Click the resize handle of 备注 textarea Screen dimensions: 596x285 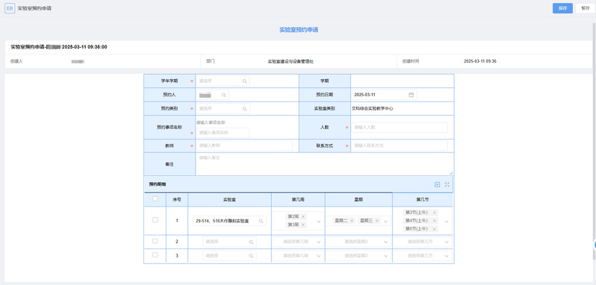pyautogui.click(x=451, y=172)
